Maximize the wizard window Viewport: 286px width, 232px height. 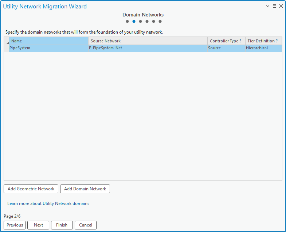pos(274,6)
